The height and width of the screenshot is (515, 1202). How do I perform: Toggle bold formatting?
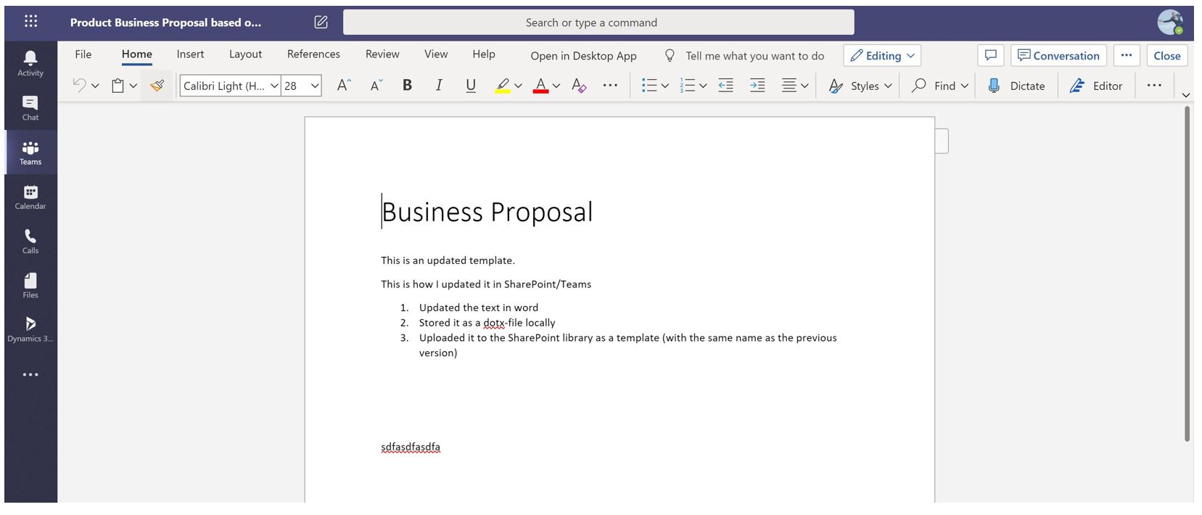407,86
